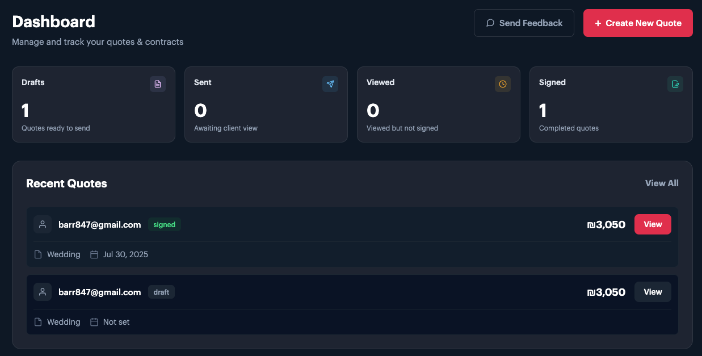Click the Dashboard page title
This screenshot has width=702, height=356.
pyautogui.click(x=53, y=22)
